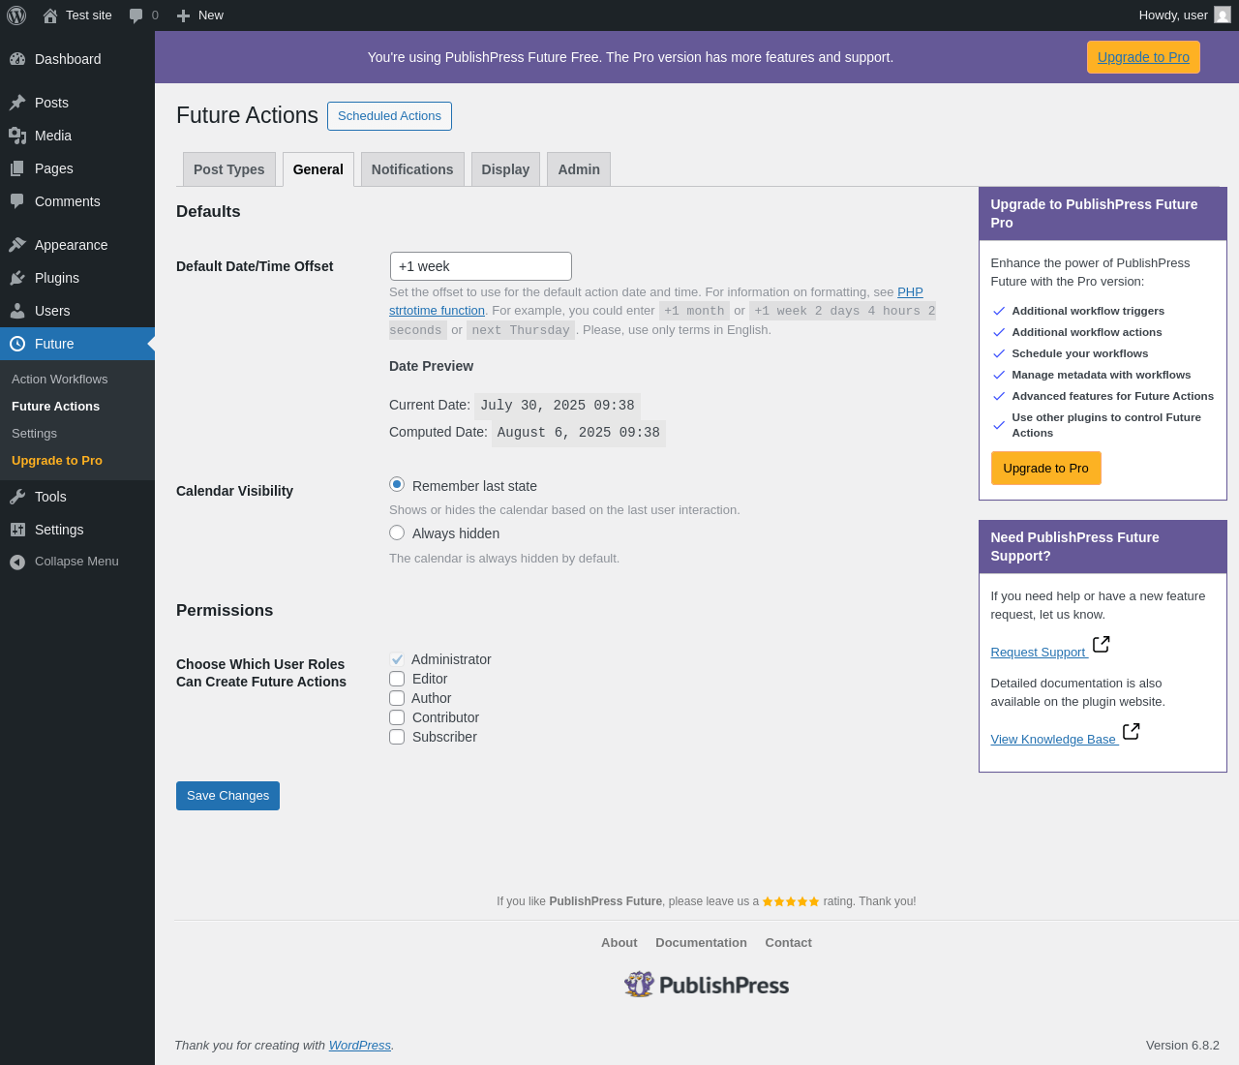Click the Plugins plug icon
This screenshot has height=1065, width=1239.
click(17, 278)
